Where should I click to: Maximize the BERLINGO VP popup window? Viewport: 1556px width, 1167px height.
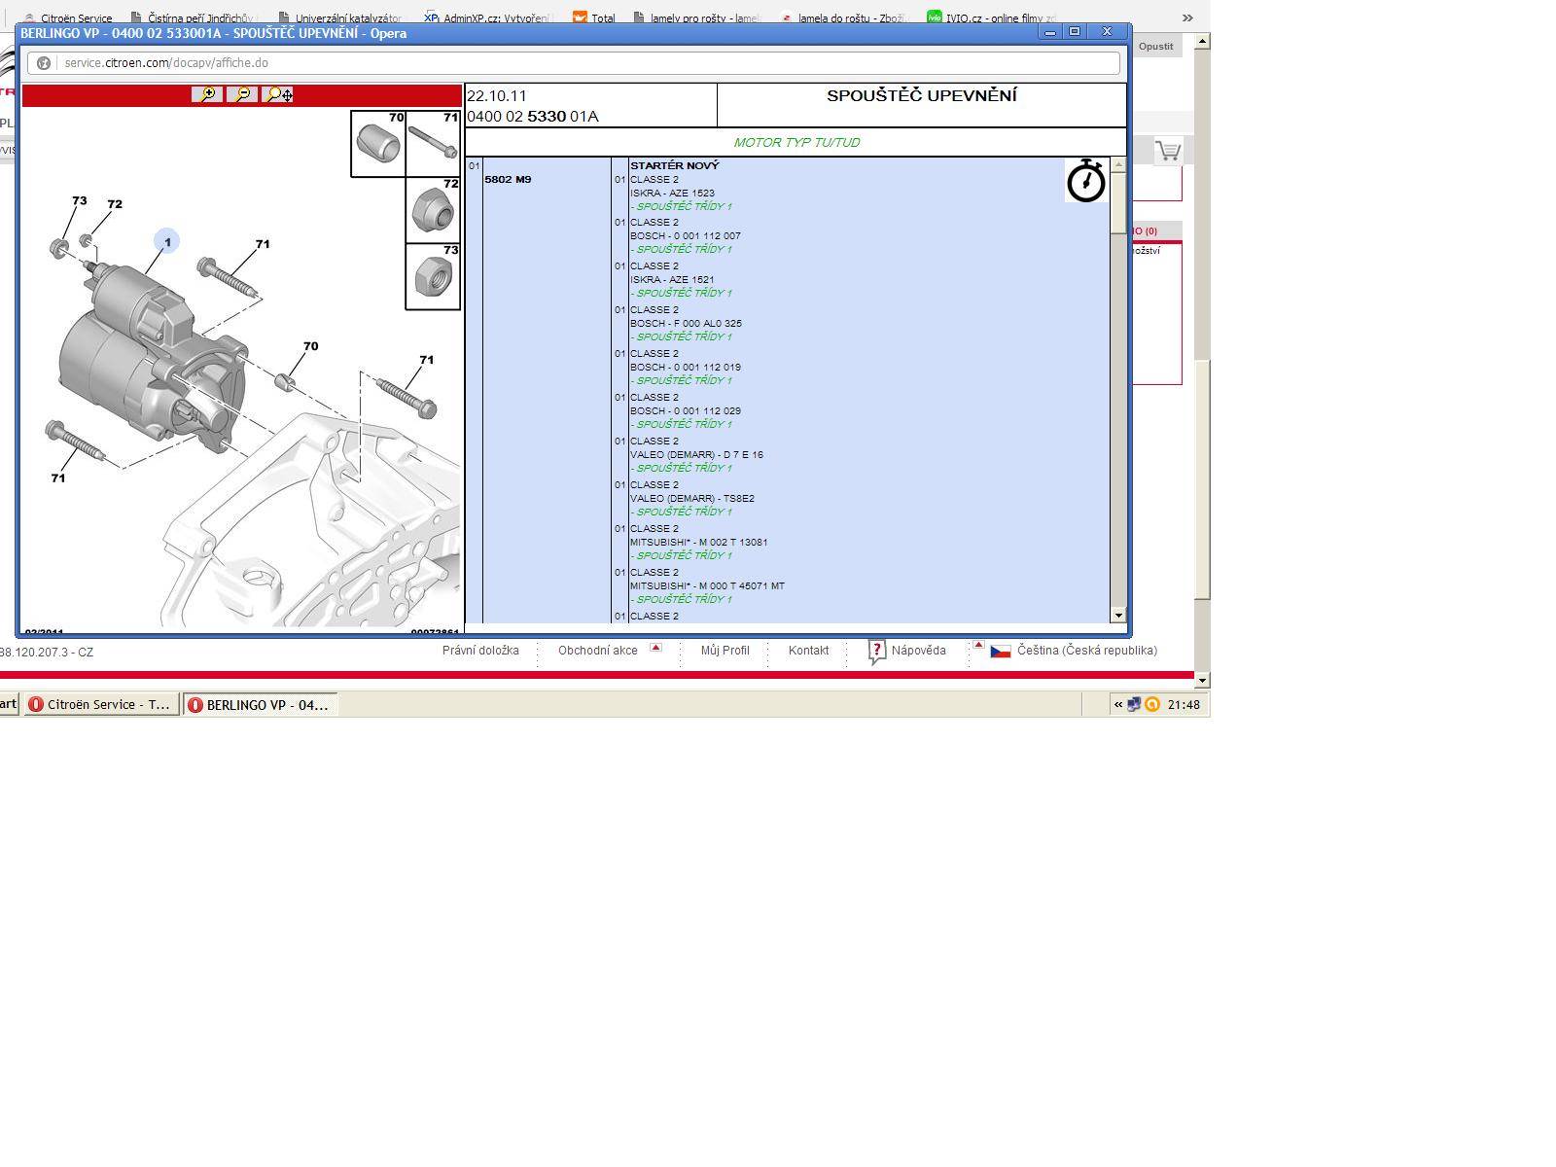(1075, 32)
